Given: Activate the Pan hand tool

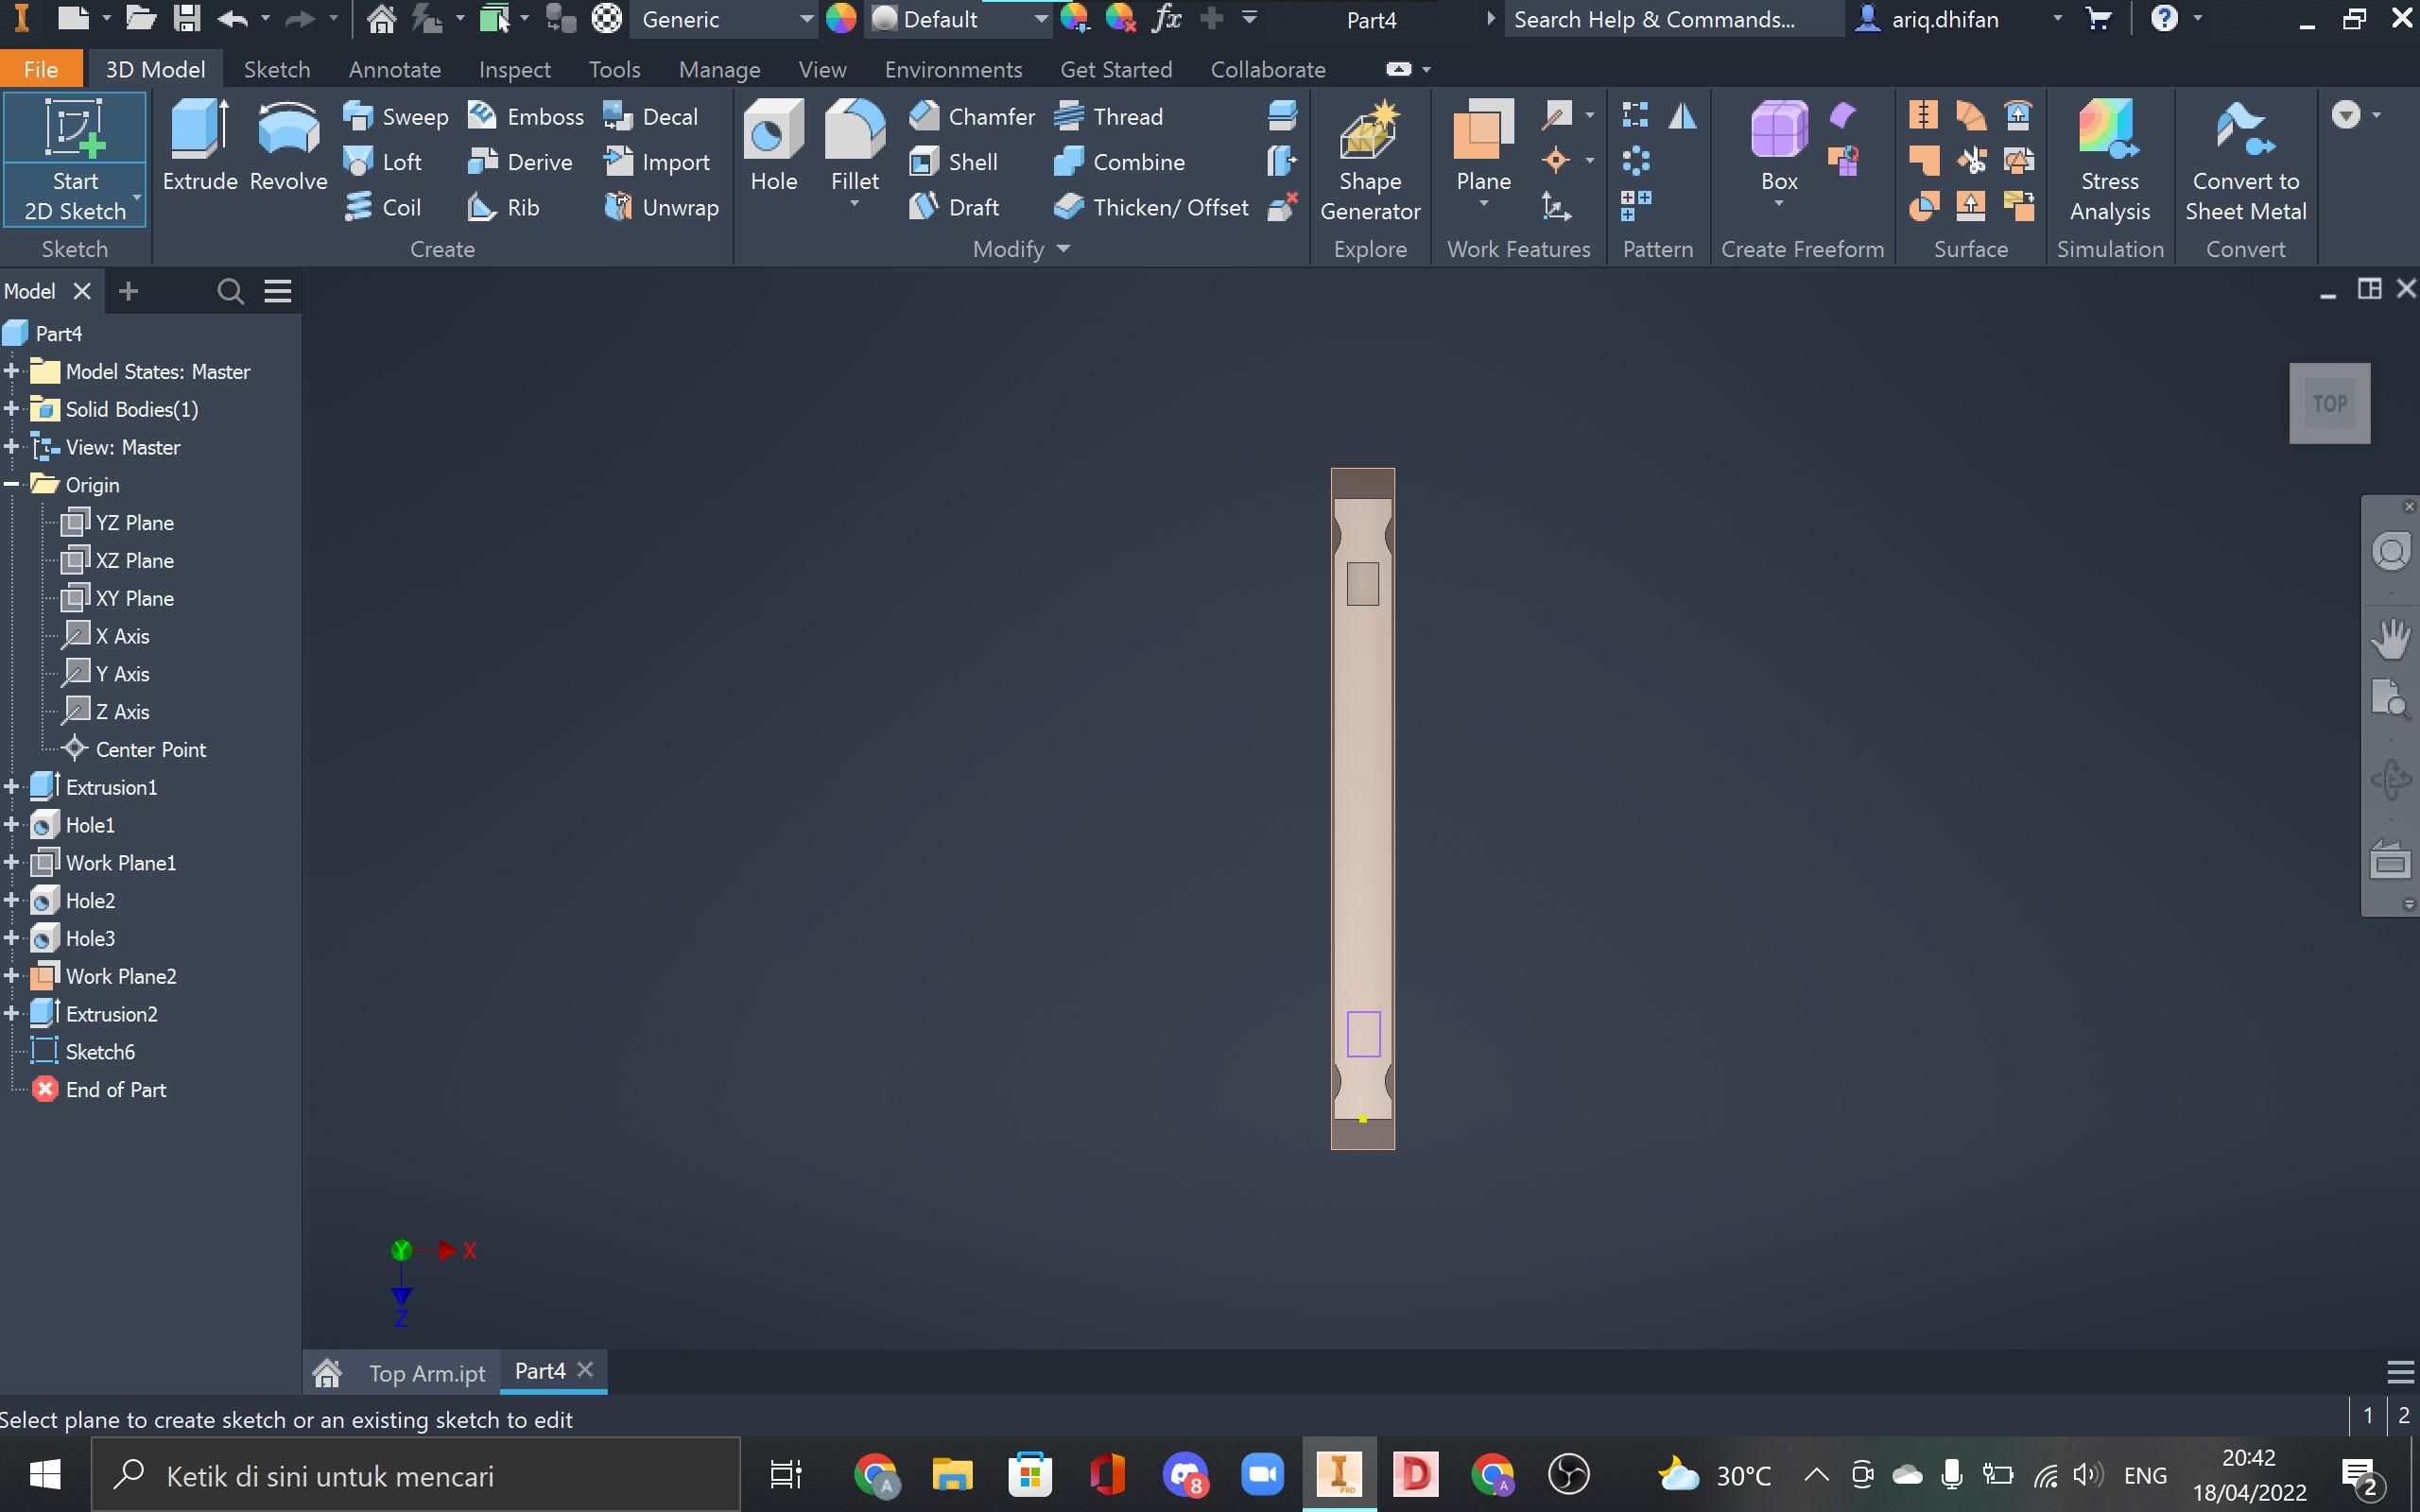Looking at the screenshot, I should 2390,638.
